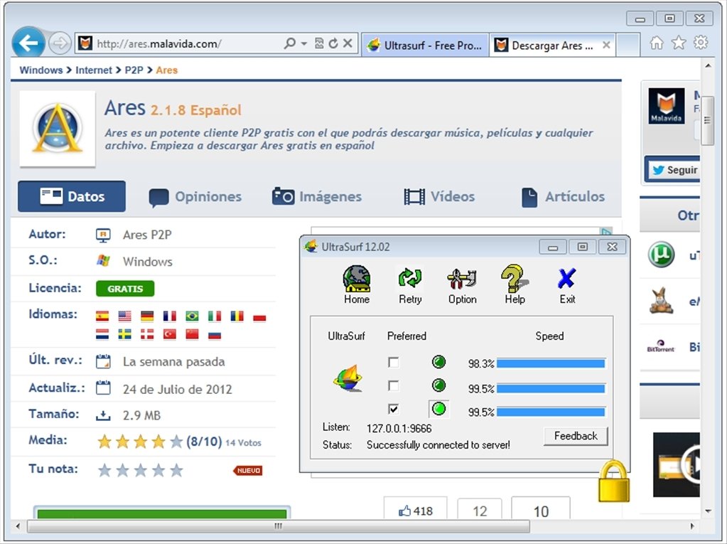
Task: Click the horizontal scrollbar thumb
Action: tap(278, 526)
